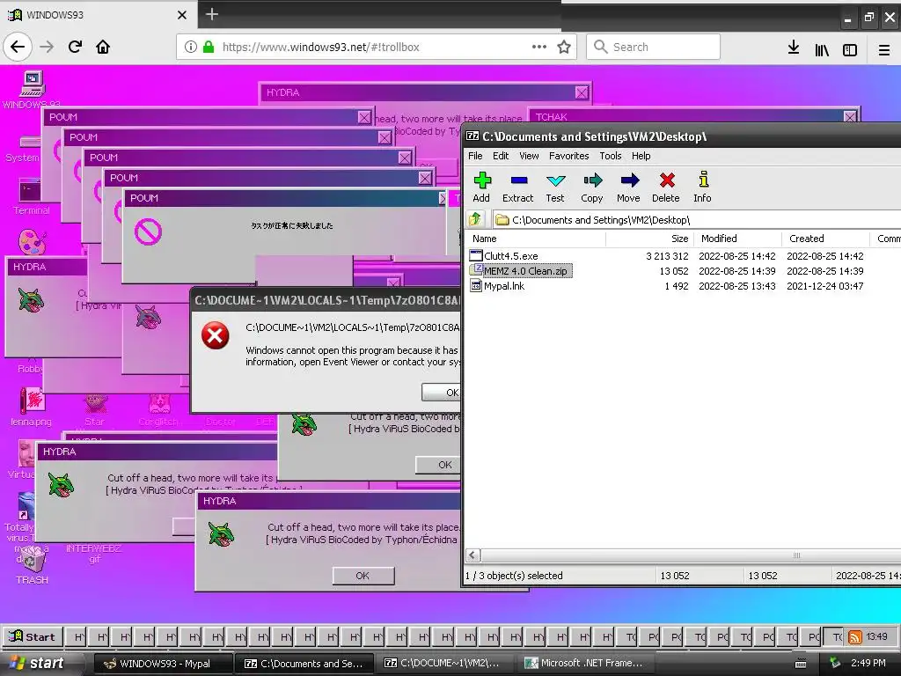The image size is (901, 676).
Task: Click the 7-Zip Add toolbar icon
Action: [481, 187]
